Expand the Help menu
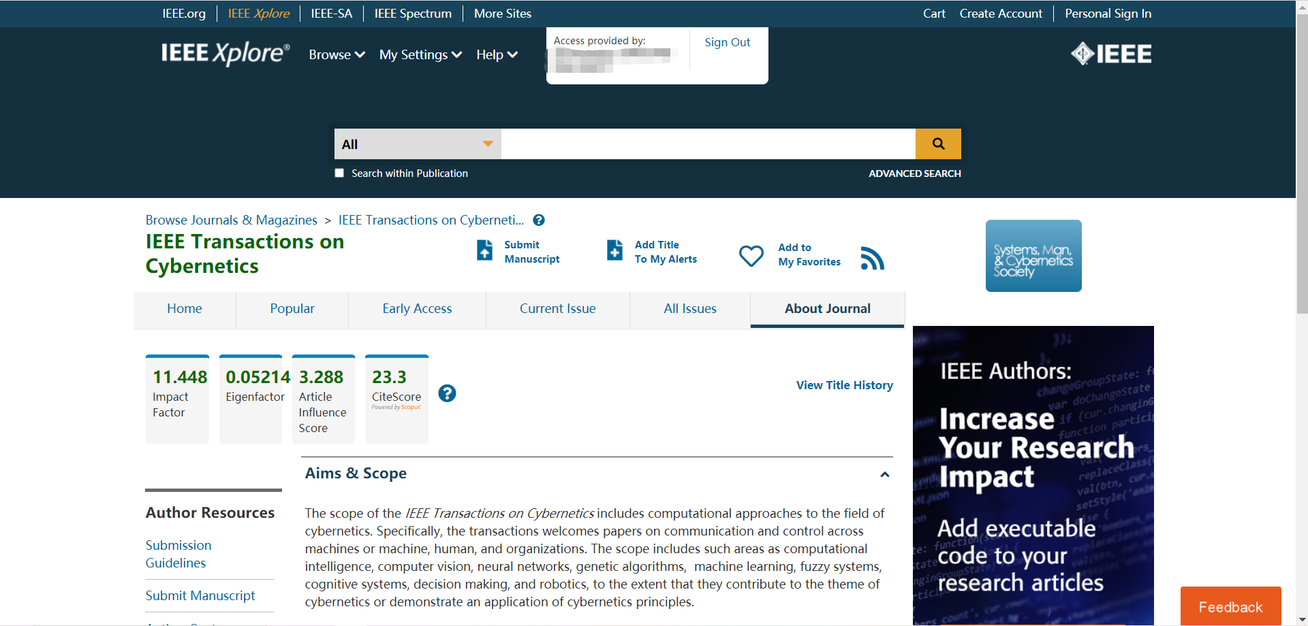This screenshot has height=626, width=1308. pyautogui.click(x=497, y=54)
